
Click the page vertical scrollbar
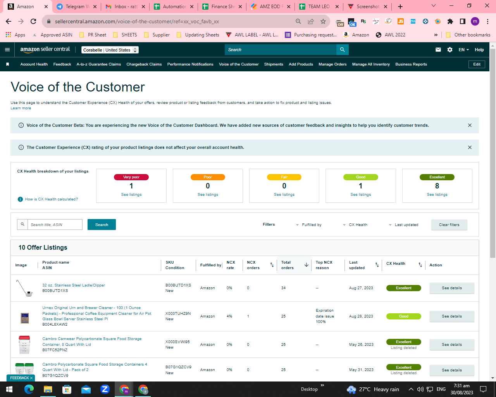(x=493, y=153)
